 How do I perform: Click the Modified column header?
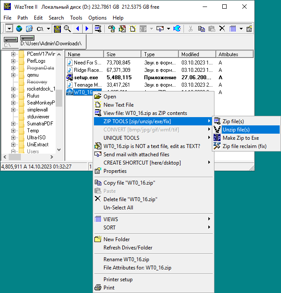point(197,54)
